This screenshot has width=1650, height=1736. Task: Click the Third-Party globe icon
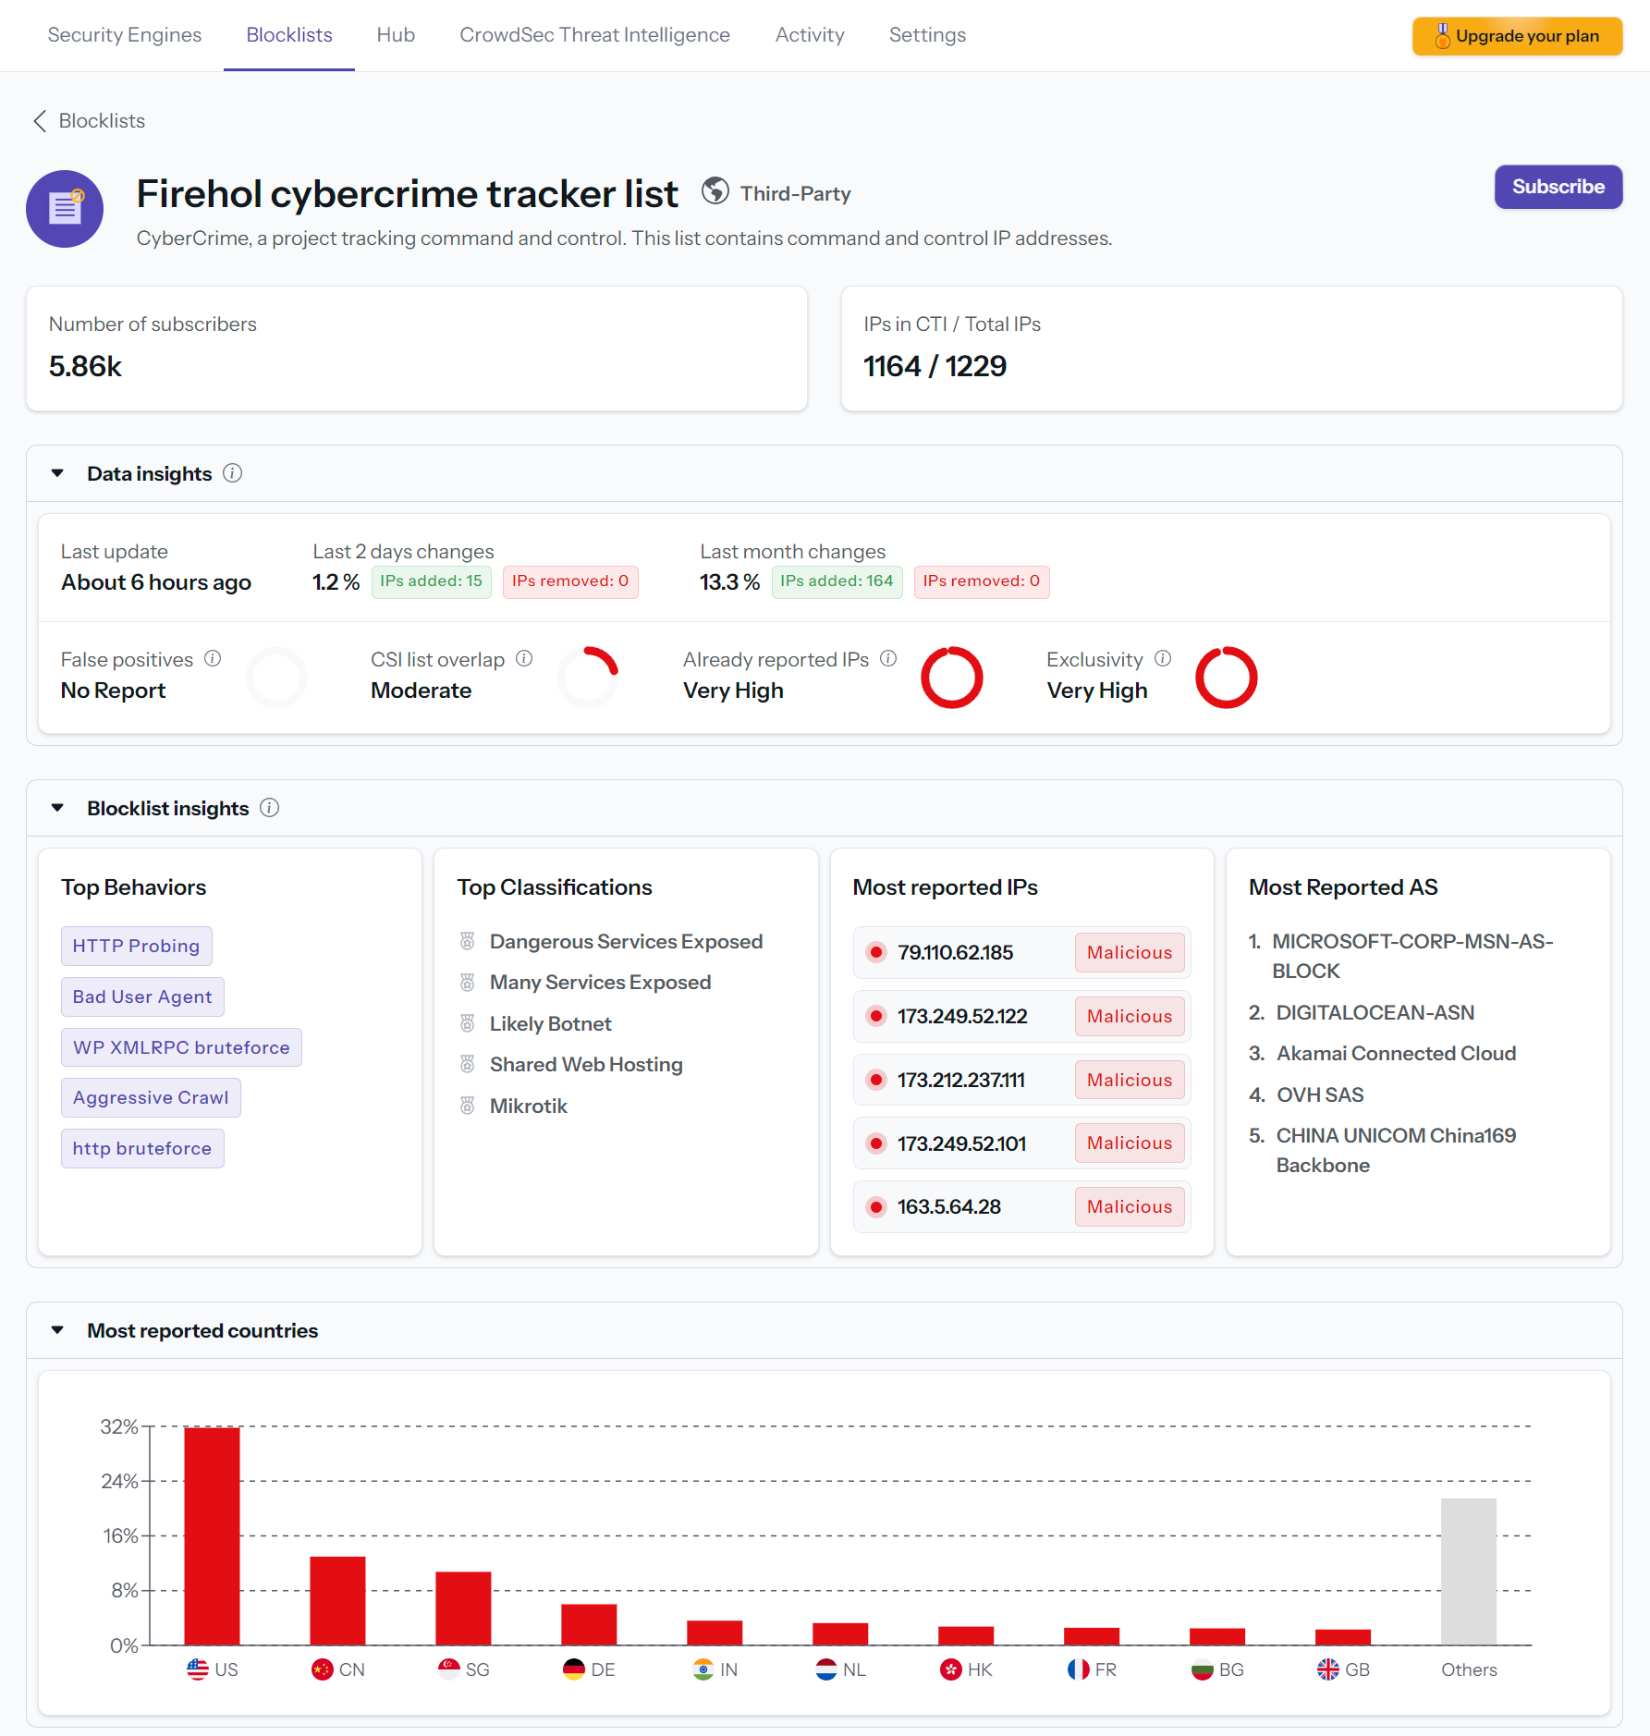715,190
